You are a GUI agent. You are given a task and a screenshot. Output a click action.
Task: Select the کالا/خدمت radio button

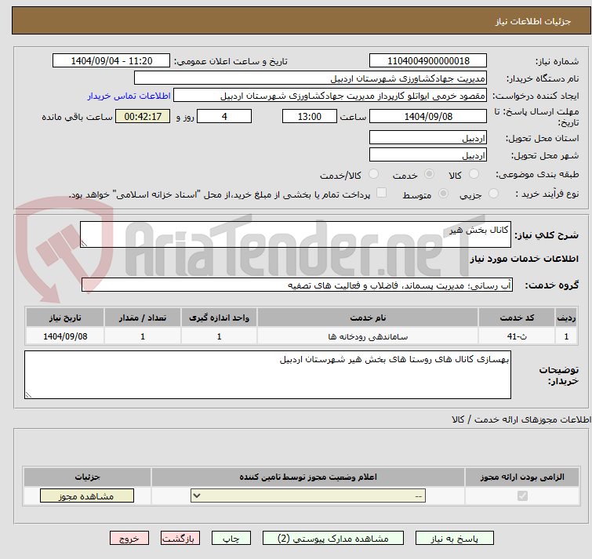tap(373, 174)
